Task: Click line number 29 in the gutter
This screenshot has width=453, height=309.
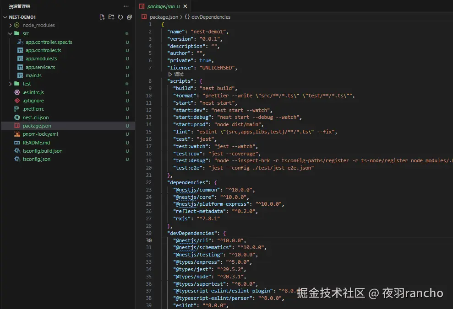Action: 149,233
